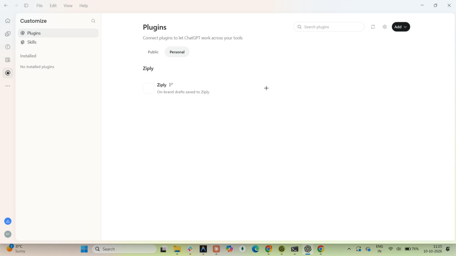This screenshot has width=456, height=256.
Task: Click the branch icon beside Ziply
Action: coord(171,85)
